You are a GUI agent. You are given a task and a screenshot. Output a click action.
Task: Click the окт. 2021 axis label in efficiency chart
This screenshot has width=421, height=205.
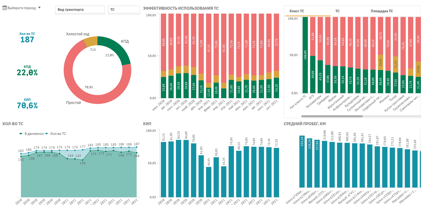point(272,105)
